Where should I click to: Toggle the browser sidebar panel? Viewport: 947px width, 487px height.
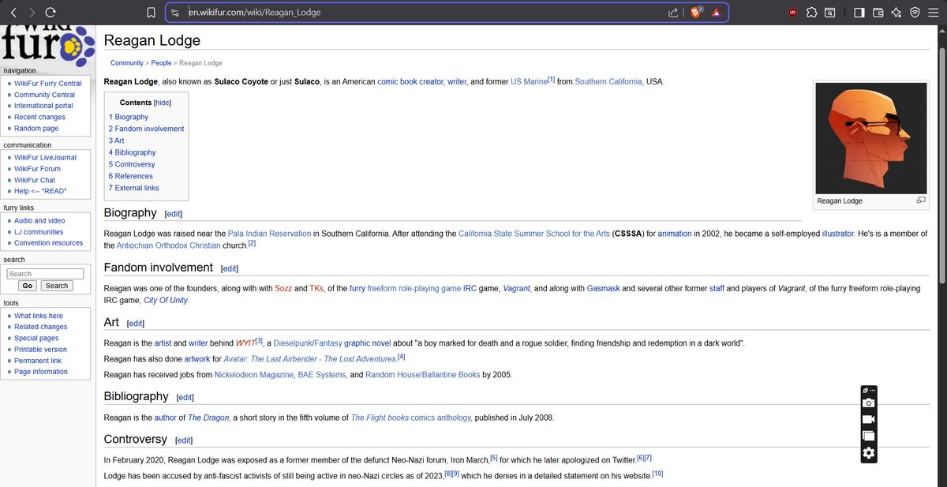coord(859,13)
